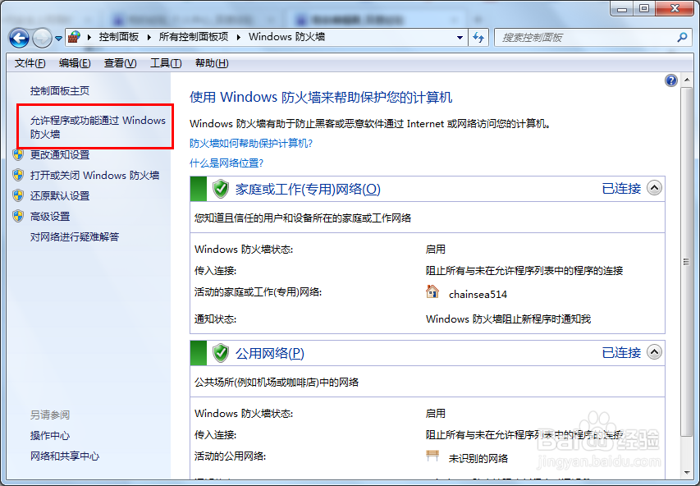Expand the dropdown arrow after 所有控制面板项 breadcrumb
This screenshot has width=700, height=486.
point(239,37)
